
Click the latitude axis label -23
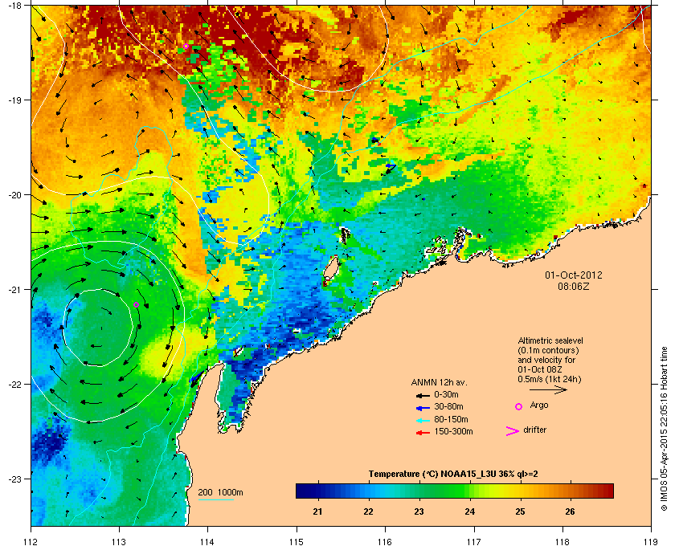click(x=14, y=479)
